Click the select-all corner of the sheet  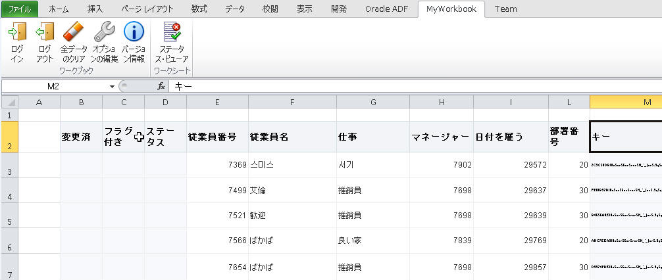click(x=9, y=102)
